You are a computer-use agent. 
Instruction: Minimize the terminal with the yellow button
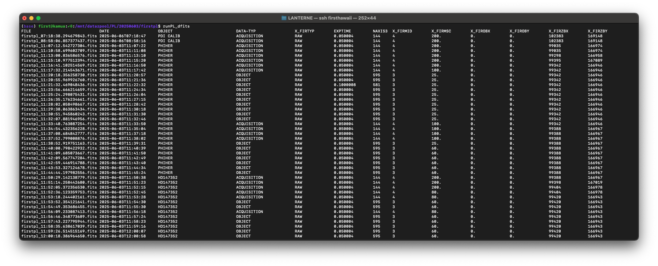tap(31, 18)
